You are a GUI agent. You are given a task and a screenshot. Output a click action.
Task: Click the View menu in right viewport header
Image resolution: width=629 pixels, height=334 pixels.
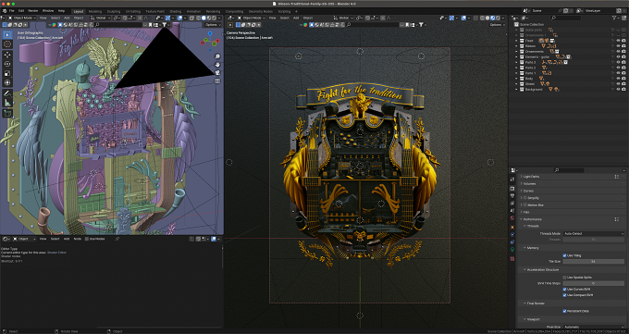coord(272,19)
